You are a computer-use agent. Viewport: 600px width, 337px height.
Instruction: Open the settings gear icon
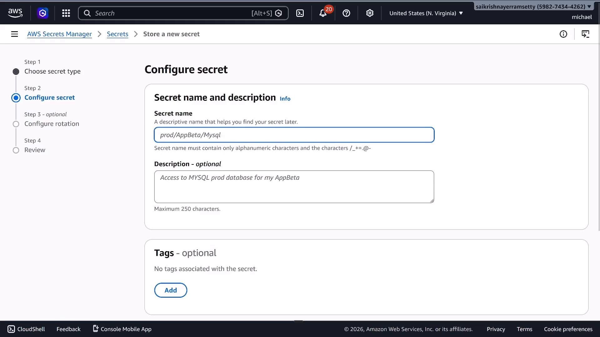(x=370, y=13)
